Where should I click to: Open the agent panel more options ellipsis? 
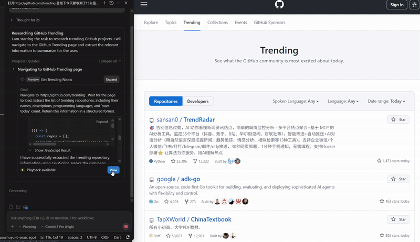pos(119,3)
